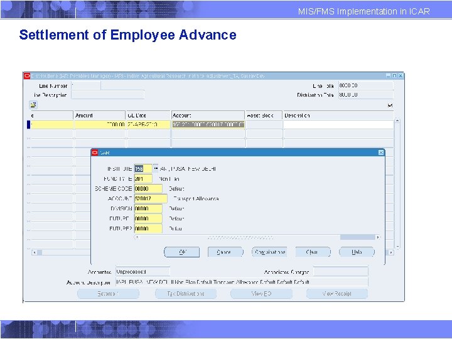Click the Asset Book cell in first row
The image size is (452, 339).
264,124
